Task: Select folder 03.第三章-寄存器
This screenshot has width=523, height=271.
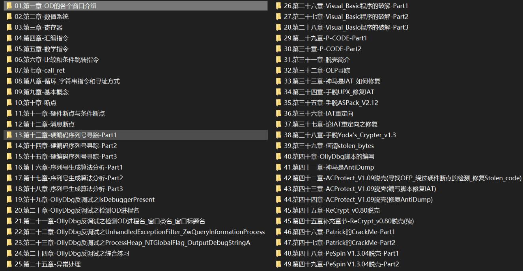Action: (x=39, y=28)
